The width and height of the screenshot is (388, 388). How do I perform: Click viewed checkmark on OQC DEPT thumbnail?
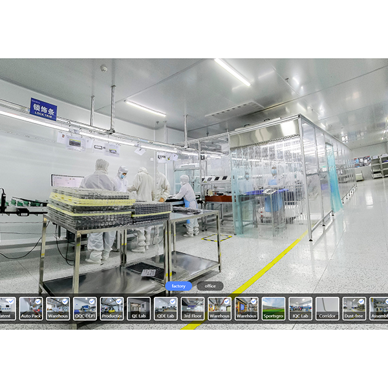click(x=92, y=301)
